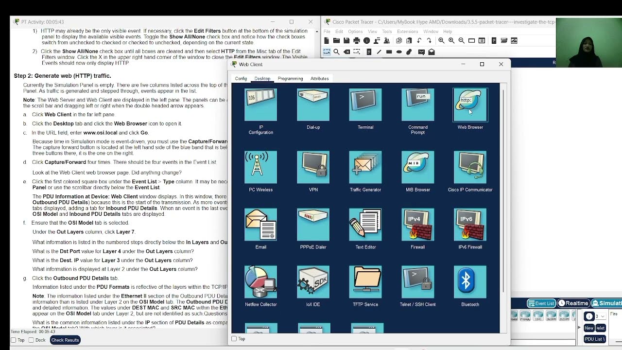Toggle the Top checkbox in PT Activity window
The image size is (622, 350).
point(14,340)
